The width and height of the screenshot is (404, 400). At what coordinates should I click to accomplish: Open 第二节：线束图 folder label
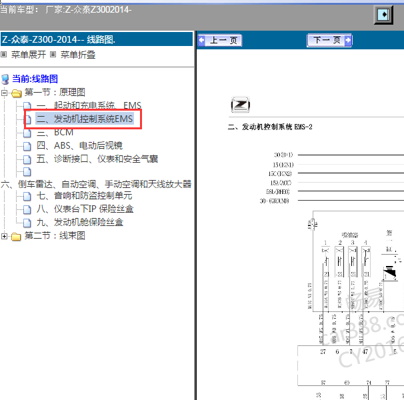(x=55, y=235)
